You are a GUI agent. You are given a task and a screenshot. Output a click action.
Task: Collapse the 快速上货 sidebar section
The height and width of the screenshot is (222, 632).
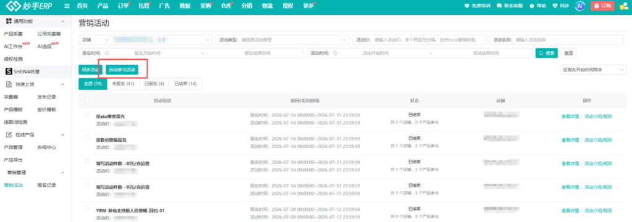tap(62, 84)
